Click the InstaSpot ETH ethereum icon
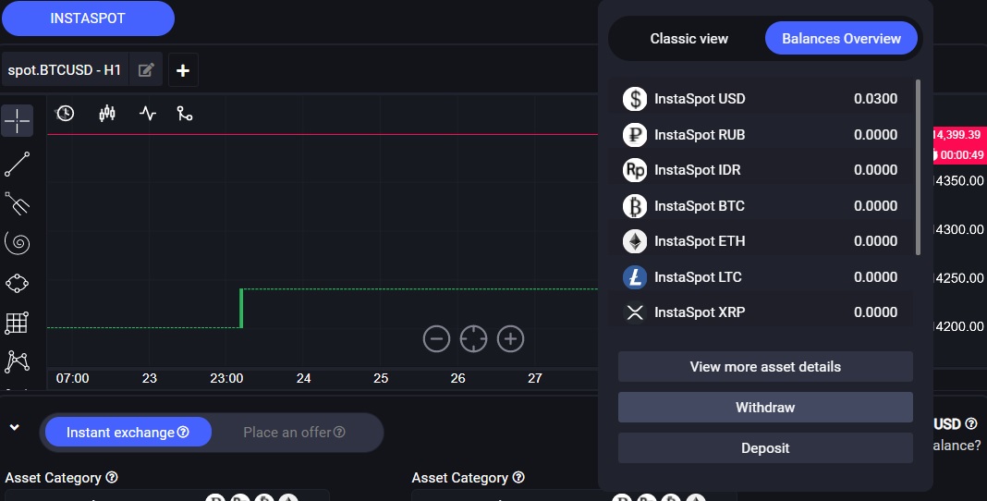Screen dimensions: 987x501 635,241
